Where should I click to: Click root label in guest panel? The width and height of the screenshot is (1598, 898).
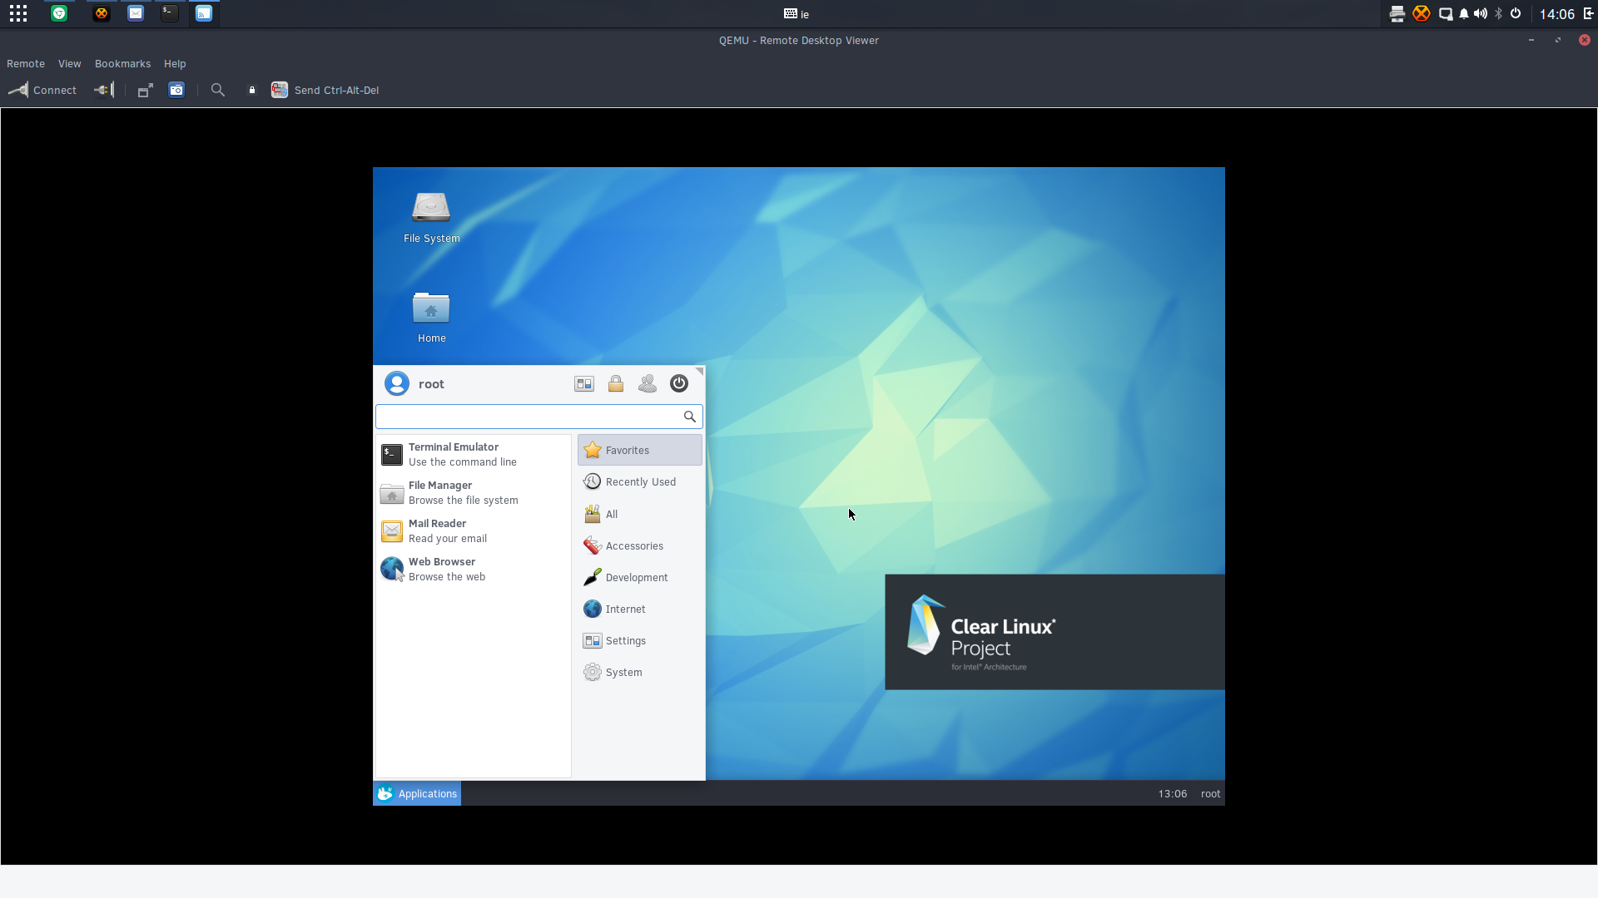coord(1210,794)
